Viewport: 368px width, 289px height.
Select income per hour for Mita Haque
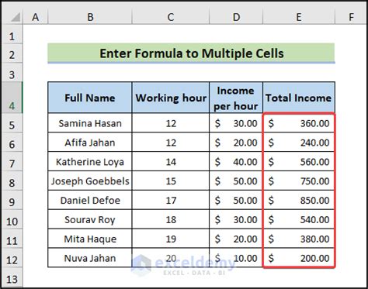(x=236, y=239)
